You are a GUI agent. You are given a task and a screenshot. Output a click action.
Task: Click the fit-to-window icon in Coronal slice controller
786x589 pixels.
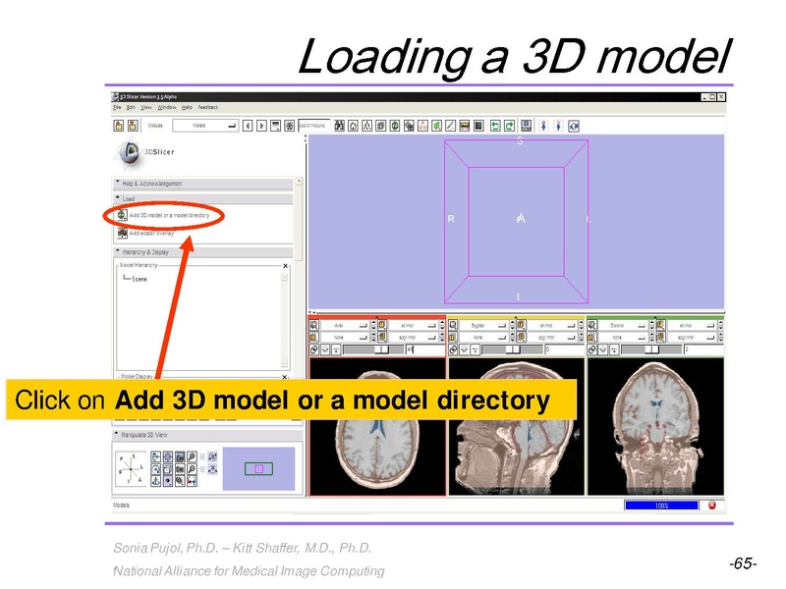pyautogui.click(x=592, y=325)
